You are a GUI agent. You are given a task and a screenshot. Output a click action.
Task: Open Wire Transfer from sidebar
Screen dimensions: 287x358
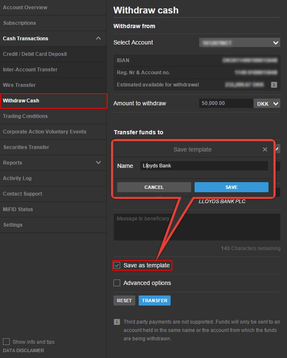point(19,85)
